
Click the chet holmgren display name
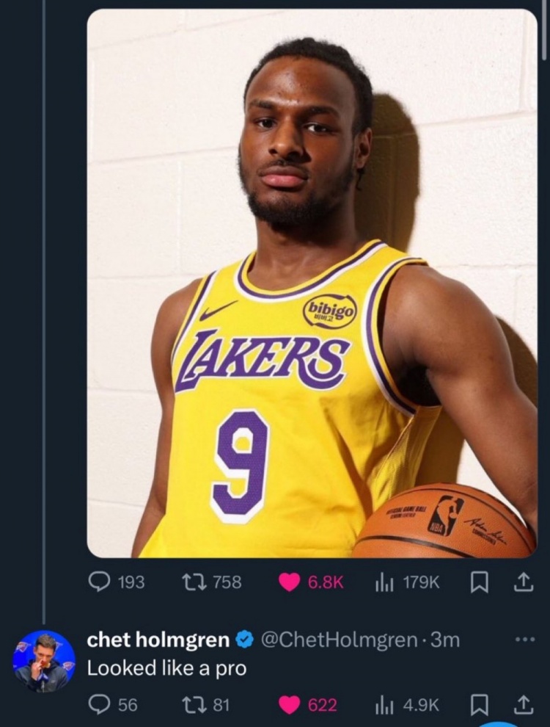click(158, 640)
